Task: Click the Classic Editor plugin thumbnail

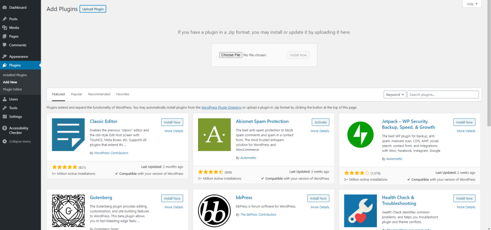Action: (x=68, y=135)
